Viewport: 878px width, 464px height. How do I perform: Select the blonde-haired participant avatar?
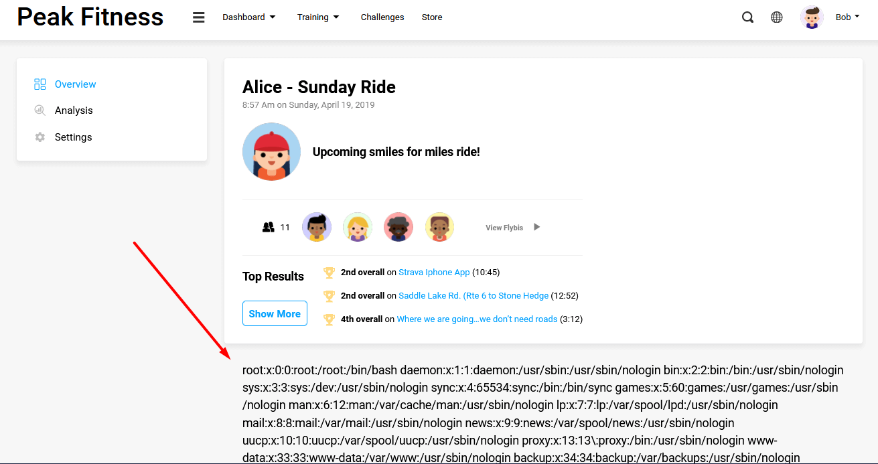tap(358, 227)
